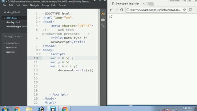Image resolution: width=197 pixels, height=111 pixels.
Task: Select the Data type in JavaScript tab
Action: [127, 4]
